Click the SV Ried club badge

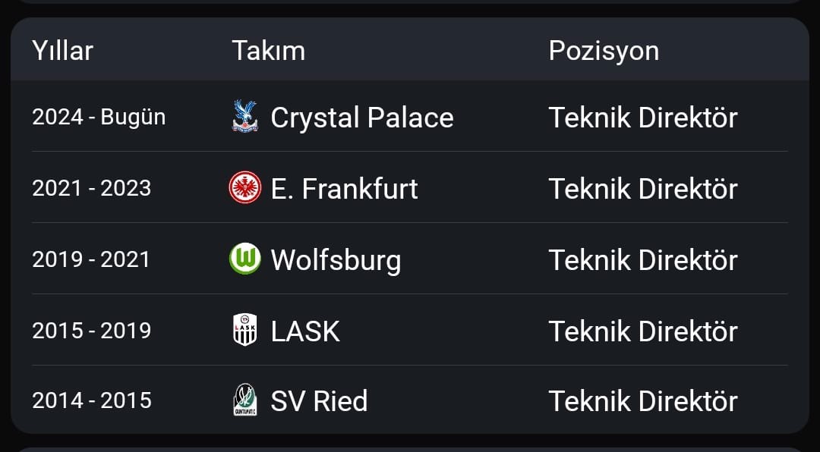coord(244,400)
